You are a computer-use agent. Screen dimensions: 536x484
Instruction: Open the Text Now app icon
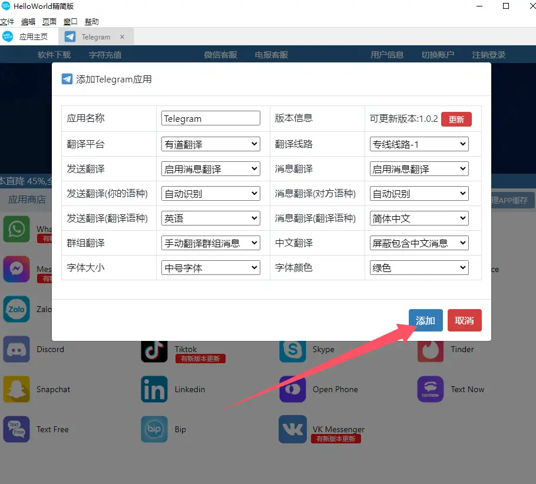[x=431, y=389]
